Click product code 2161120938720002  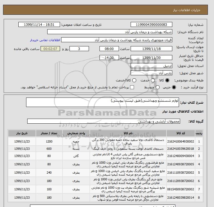pos(181,181)
